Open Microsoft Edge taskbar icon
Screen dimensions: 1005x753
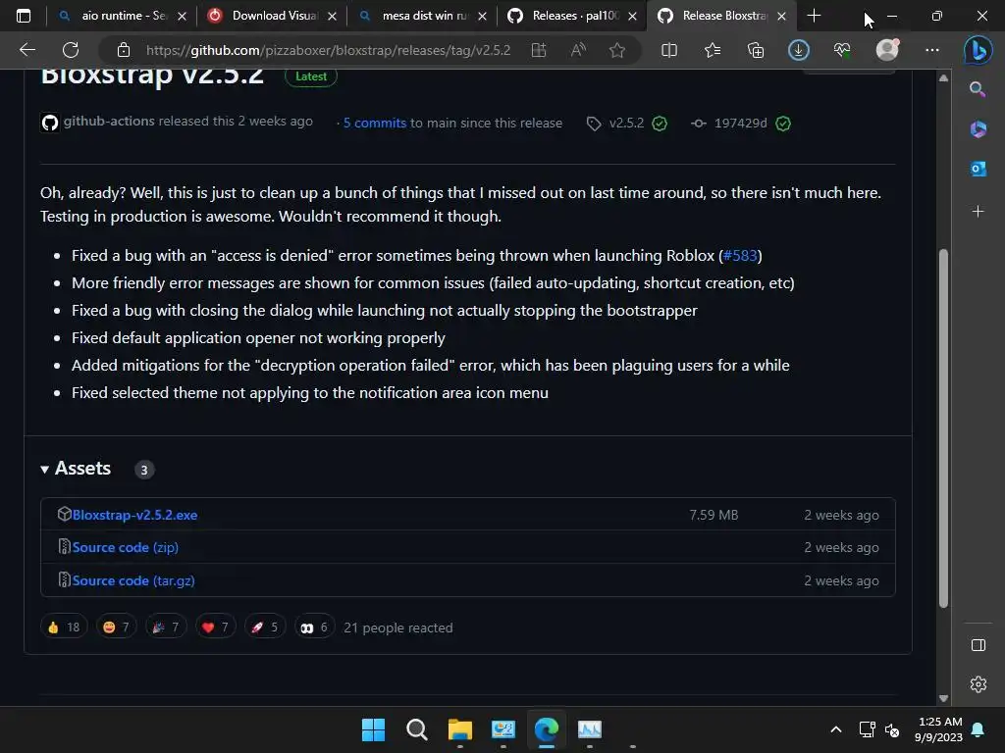pos(546,729)
